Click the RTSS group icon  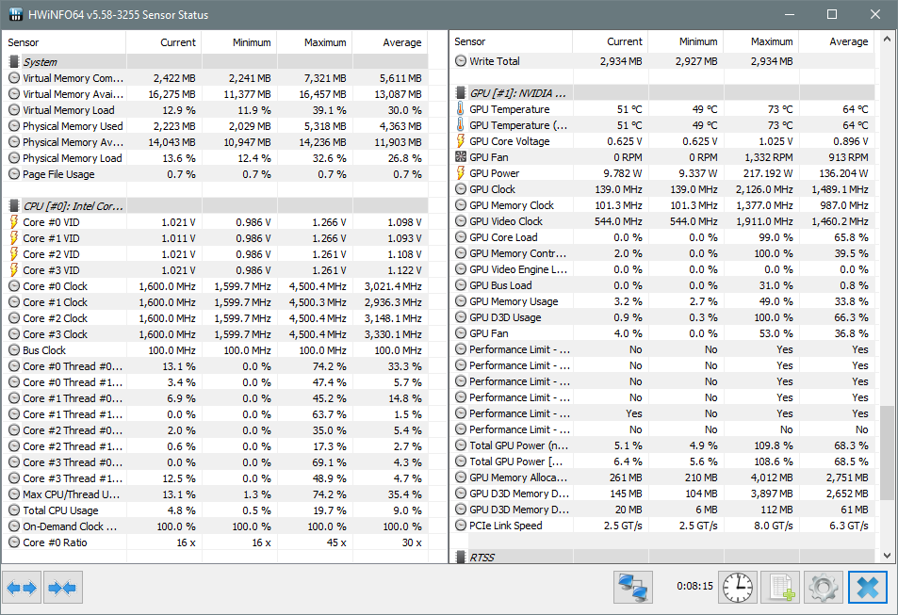pyautogui.click(x=461, y=558)
